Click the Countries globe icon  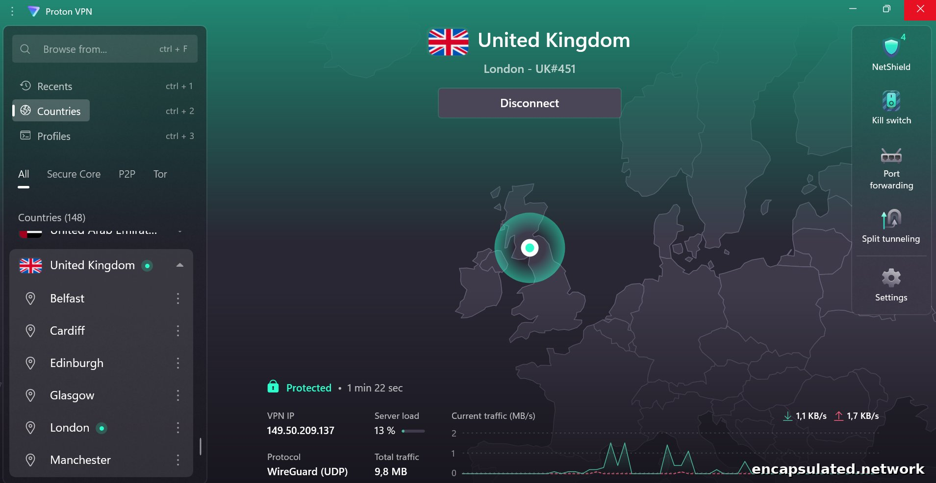tap(25, 111)
